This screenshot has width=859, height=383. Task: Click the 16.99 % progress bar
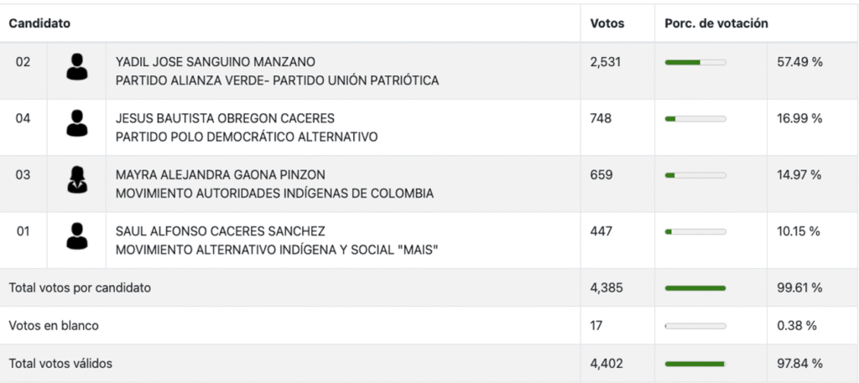(695, 119)
